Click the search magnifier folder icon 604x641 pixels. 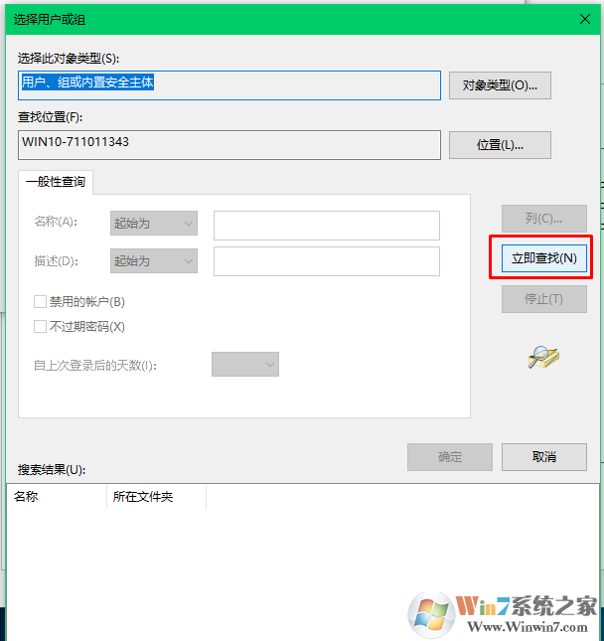pos(543,357)
